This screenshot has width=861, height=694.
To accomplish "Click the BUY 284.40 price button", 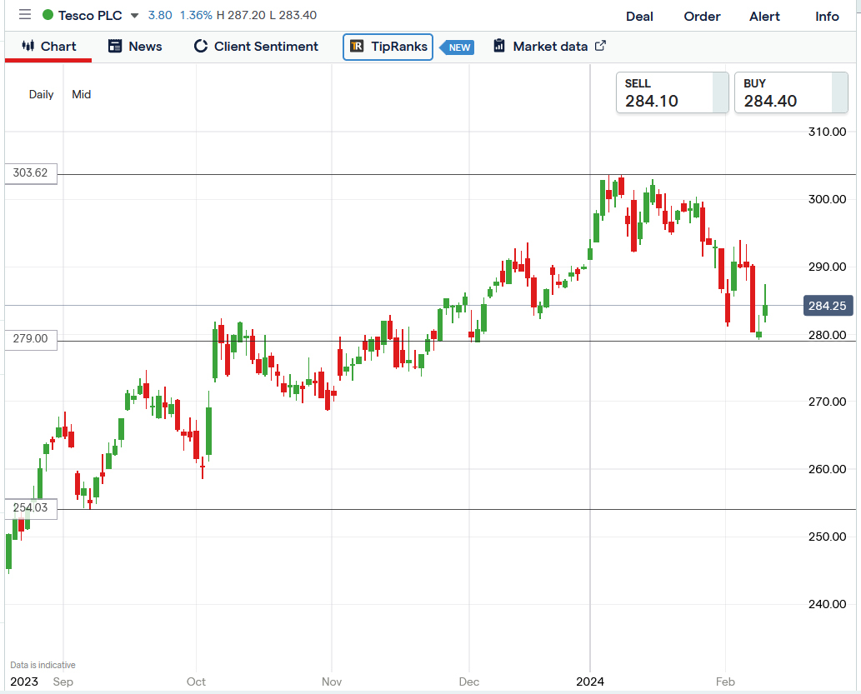I will (x=791, y=92).
